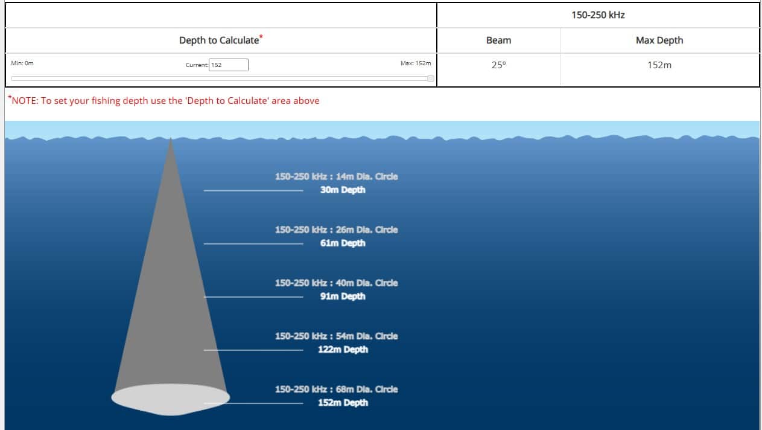Click the light ellipse at cone base
Viewport: 762px width, 430px height.
click(171, 399)
